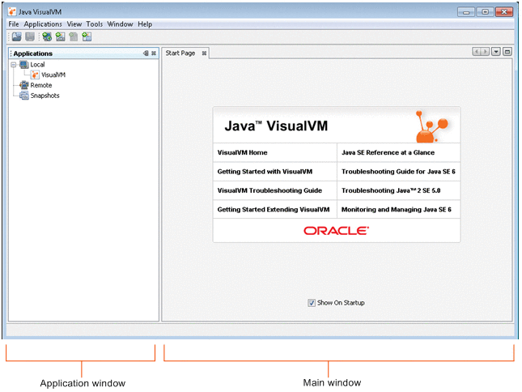The image size is (522, 392).
Task: Open the Tools menu
Action: coord(95,24)
